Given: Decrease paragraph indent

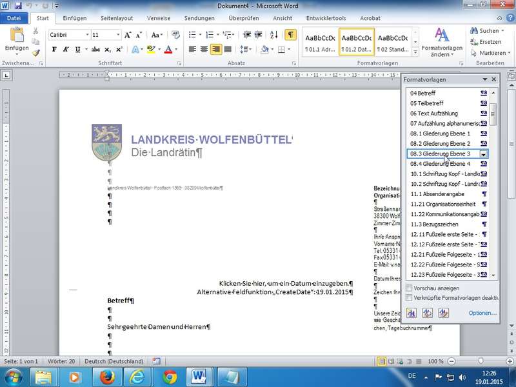Looking at the screenshot, I should click(x=247, y=35).
